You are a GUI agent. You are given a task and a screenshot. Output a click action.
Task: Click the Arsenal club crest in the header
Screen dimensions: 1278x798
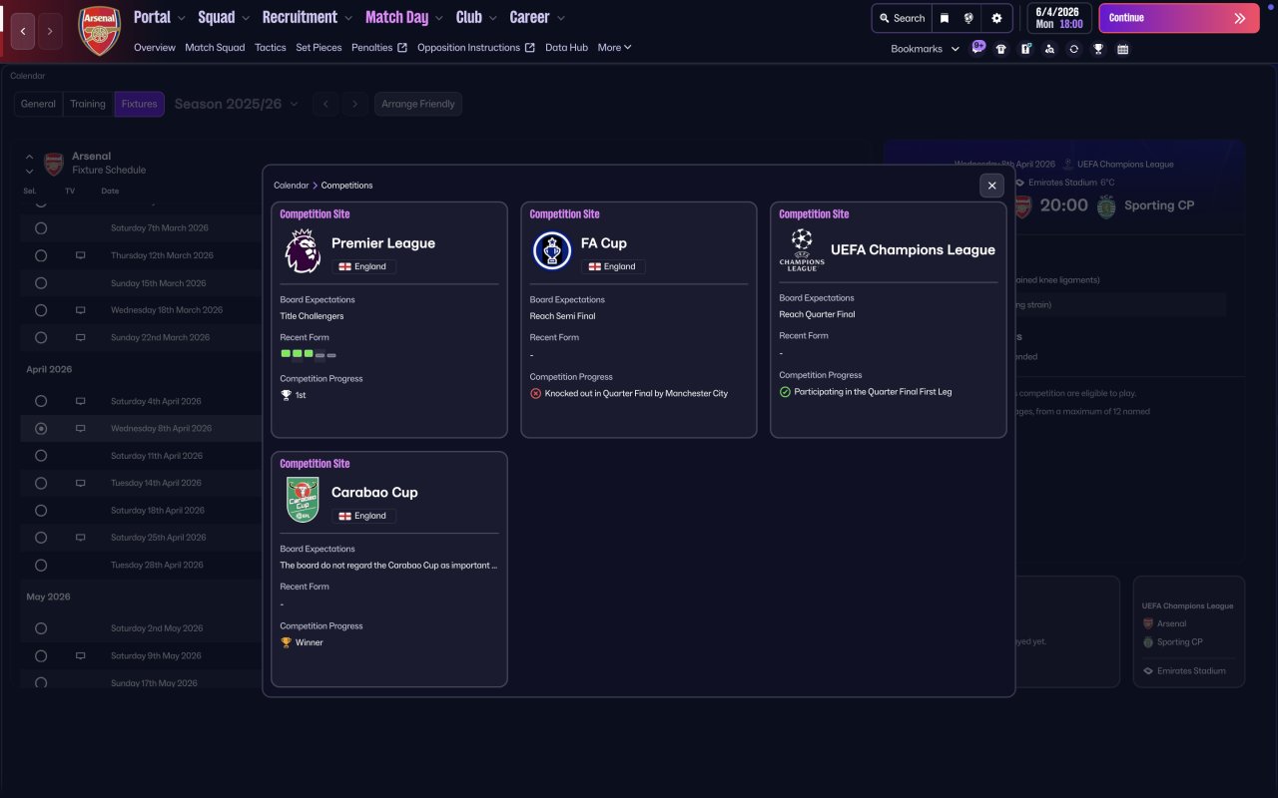(x=100, y=31)
